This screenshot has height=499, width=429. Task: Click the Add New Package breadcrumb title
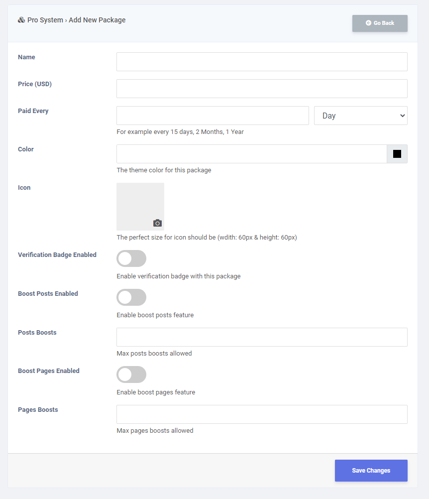click(97, 20)
